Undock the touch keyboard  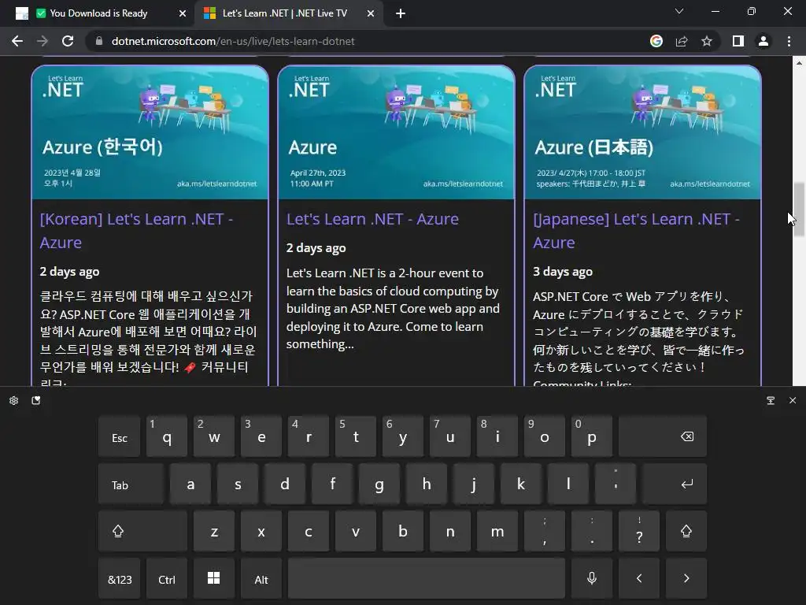[771, 400]
